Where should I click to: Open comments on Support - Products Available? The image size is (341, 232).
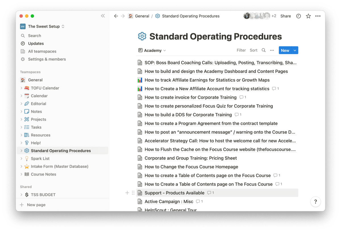211,193
